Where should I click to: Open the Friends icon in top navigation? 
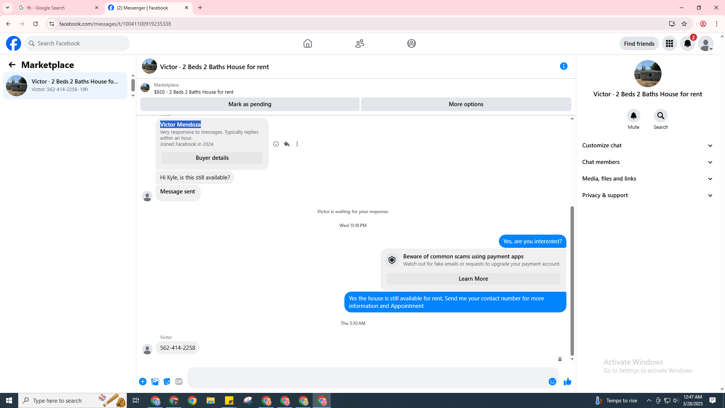pos(360,43)
